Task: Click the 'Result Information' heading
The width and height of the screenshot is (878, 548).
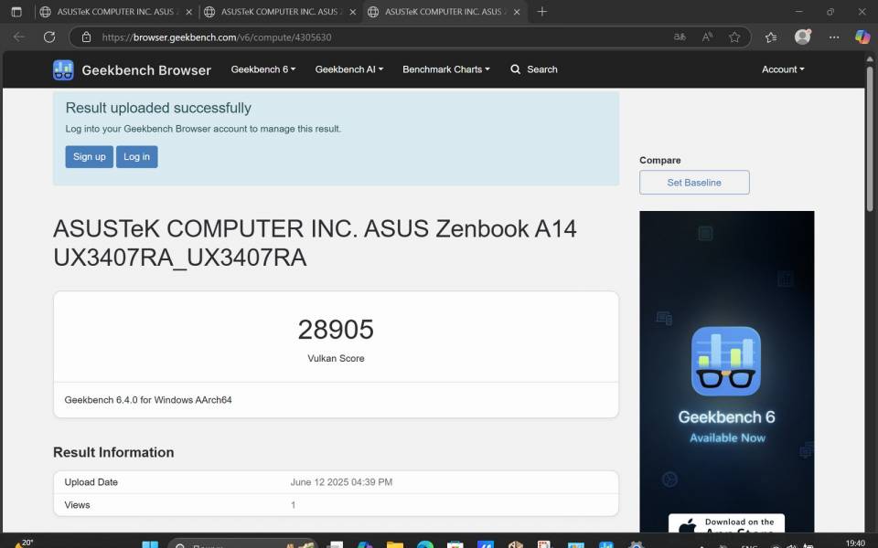Action: click(113, 452)
